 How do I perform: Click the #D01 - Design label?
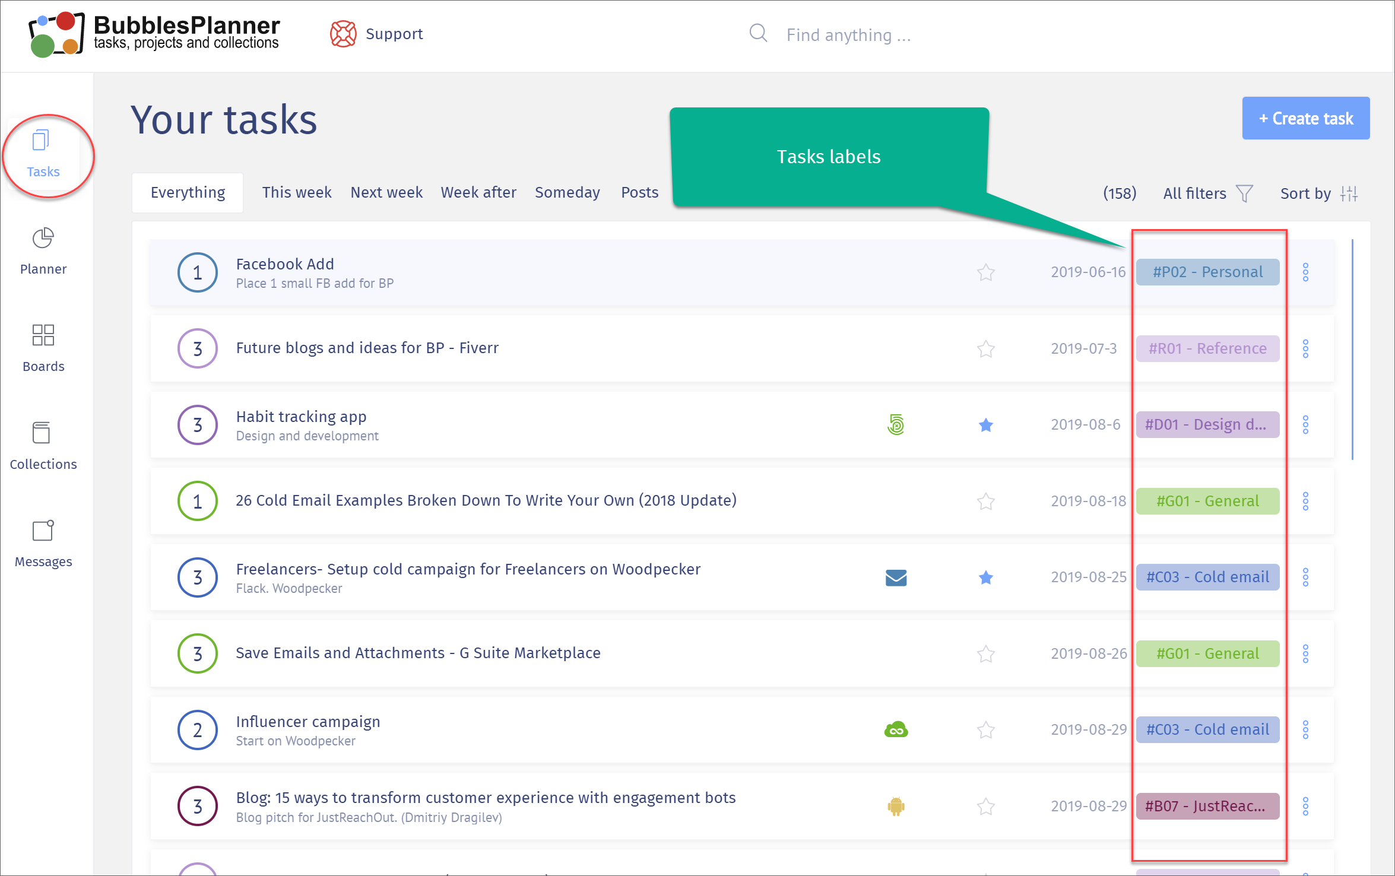[x=1207, y=424]
